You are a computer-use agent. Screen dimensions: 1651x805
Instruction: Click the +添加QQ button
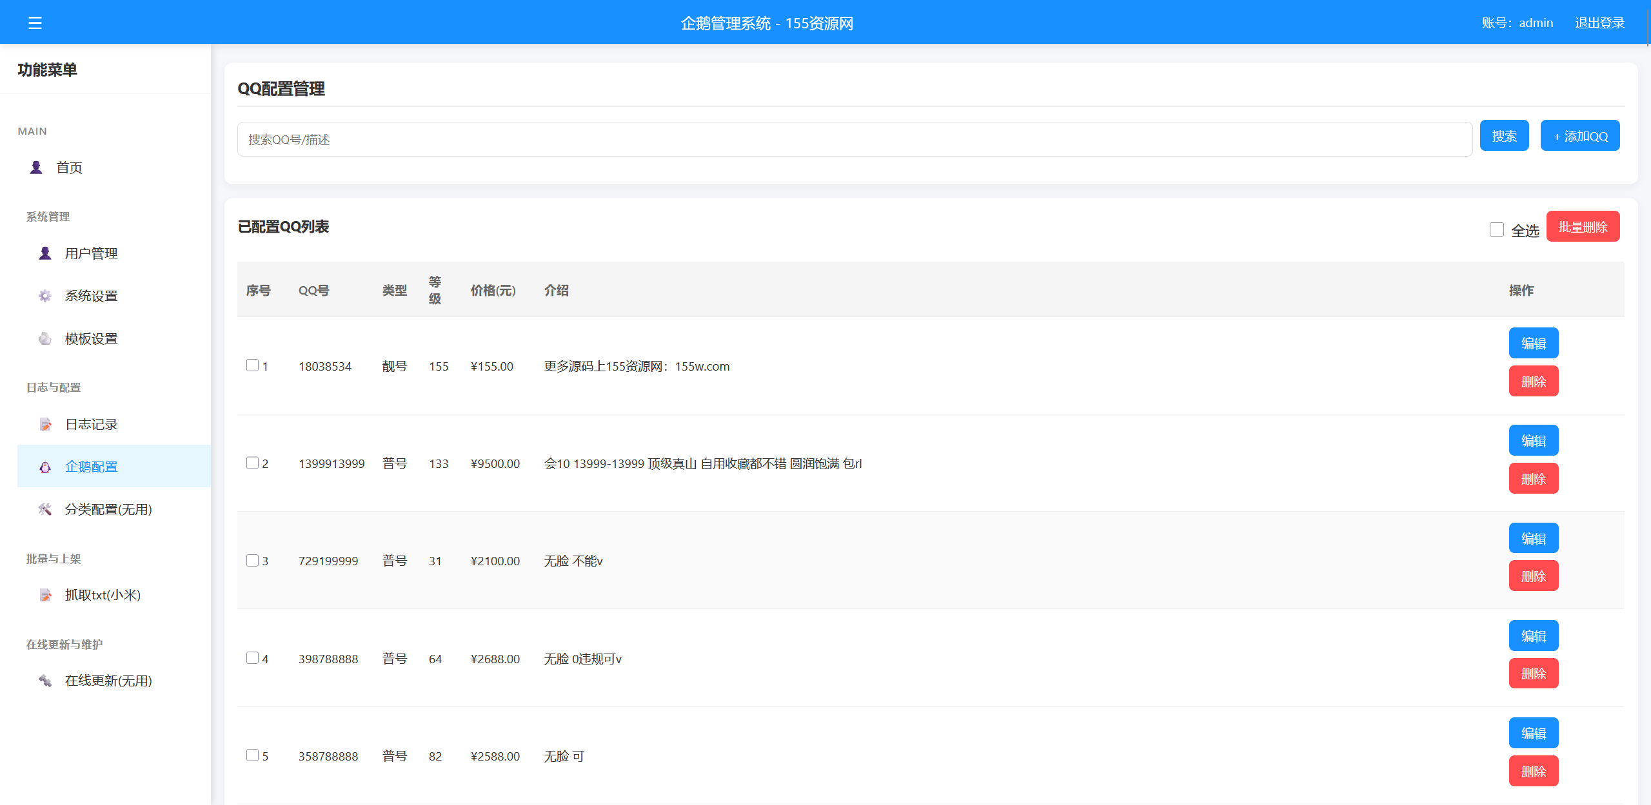click(x=1579, y=135)
